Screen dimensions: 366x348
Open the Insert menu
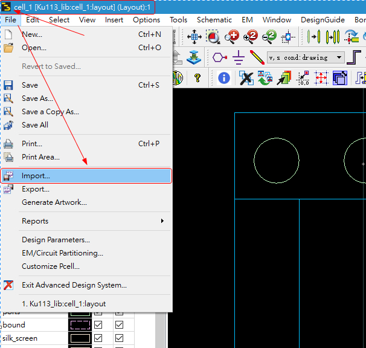[x=114, y=20]
